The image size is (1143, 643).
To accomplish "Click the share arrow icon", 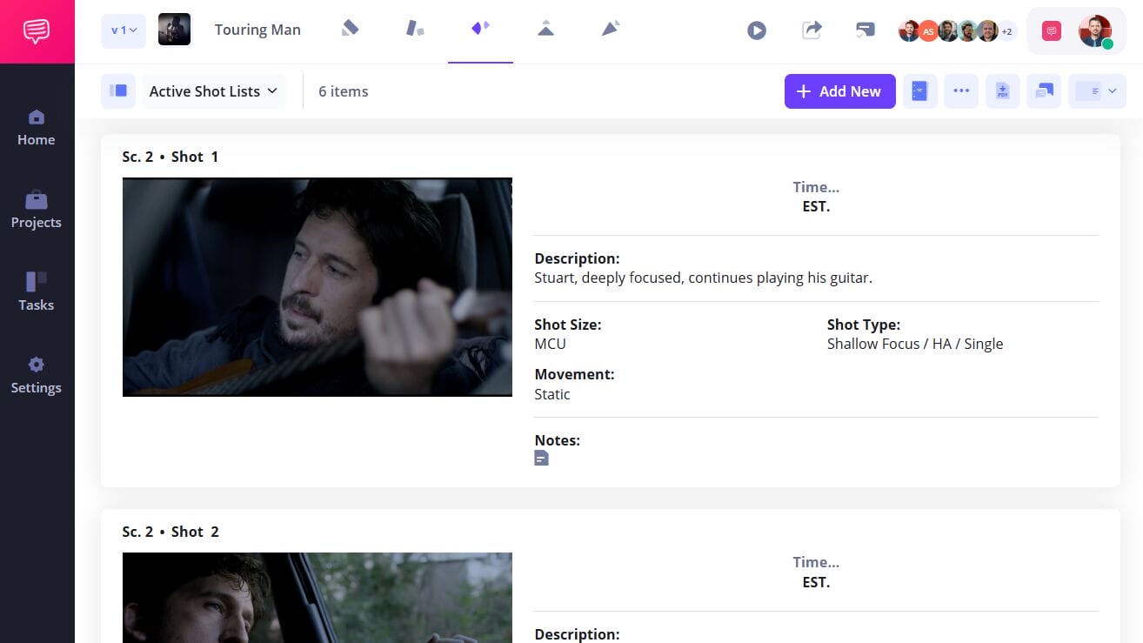I will point(811,30).
